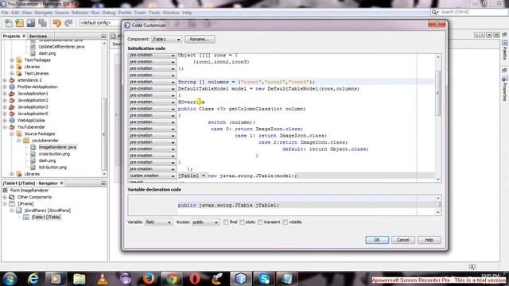Select FirstServletApplication project row
This screenshot has height=286, width=509.
(37, 87)
